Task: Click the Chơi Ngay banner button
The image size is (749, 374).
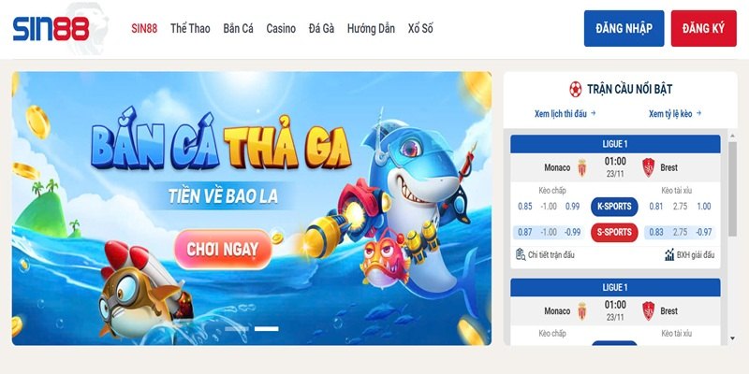Action: point(223,249)
